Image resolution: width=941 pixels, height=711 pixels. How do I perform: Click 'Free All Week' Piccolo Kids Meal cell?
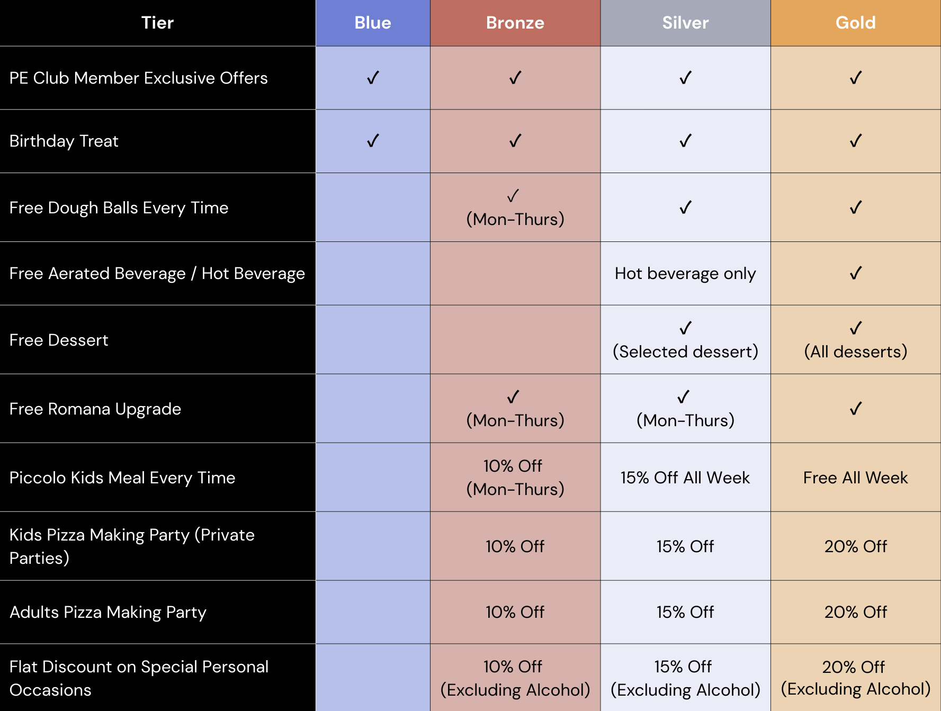tap(856, 478)
